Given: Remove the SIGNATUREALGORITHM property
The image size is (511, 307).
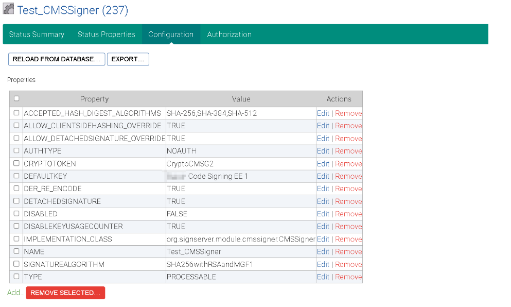Looking at the screenshot, I should (348, 264).
